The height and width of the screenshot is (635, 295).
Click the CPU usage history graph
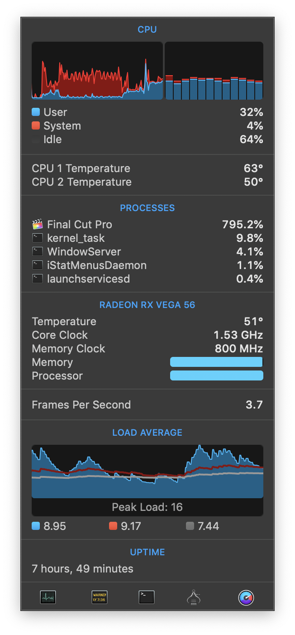click(x=97, y=71)
